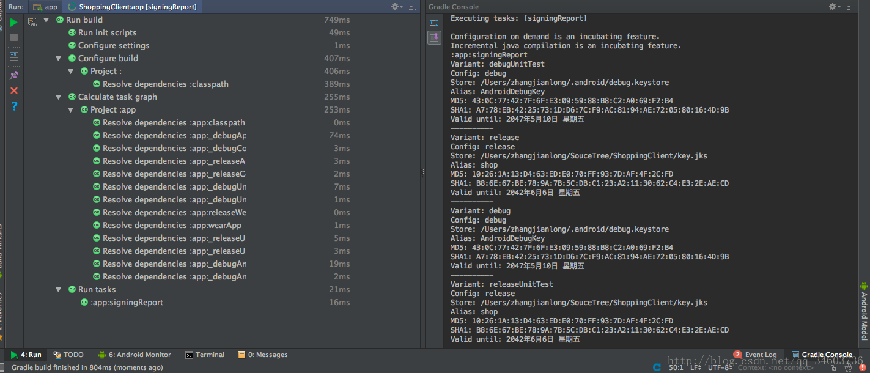Viewport: 870px width, 373px height.
Task: Click the LF line separator selector
Action: click(696, 367)
